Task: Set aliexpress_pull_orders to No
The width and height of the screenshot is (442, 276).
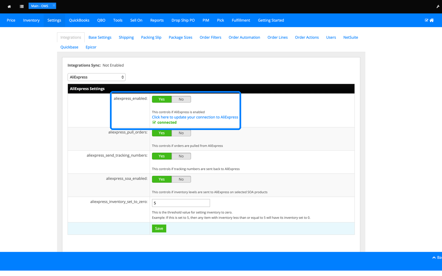Action: [x=181, y=133]
